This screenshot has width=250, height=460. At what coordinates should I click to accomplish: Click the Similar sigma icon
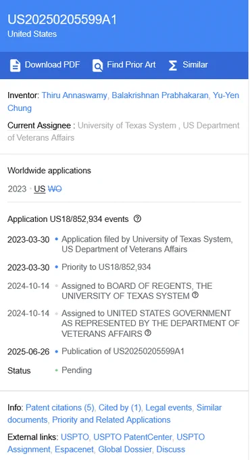173,66
